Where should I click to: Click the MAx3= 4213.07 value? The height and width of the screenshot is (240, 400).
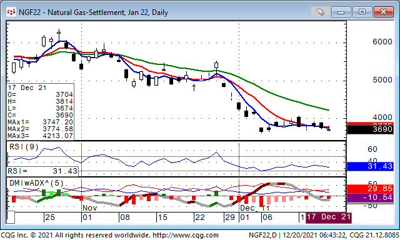(x=40, y=136)
